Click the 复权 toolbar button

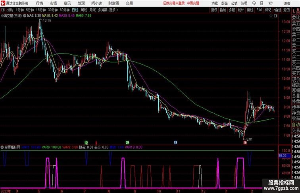coord(214,10)
